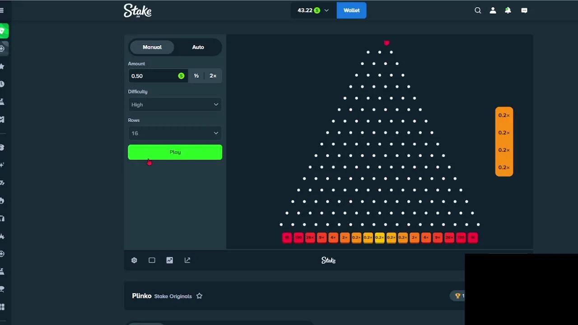This screenshot has width=578, height=325.
Task: Open recent clock icon in sidebar
Action: tap(2, 84)
